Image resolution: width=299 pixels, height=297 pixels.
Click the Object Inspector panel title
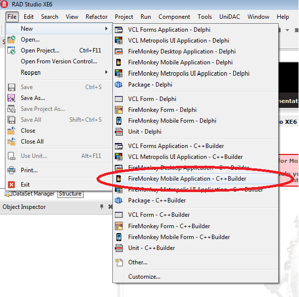point(24,207)
